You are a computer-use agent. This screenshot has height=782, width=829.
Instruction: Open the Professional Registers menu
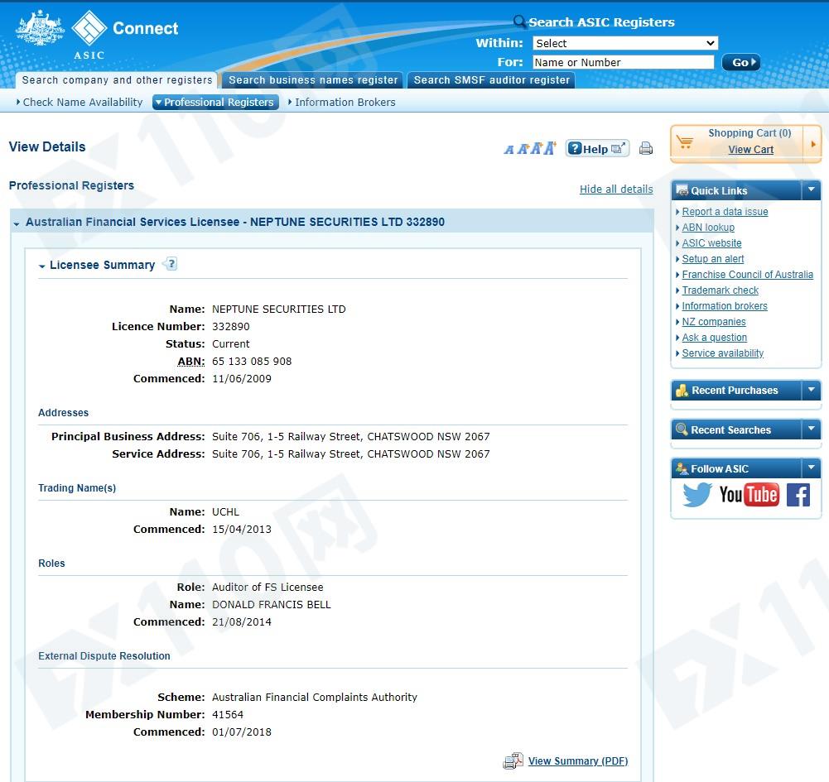click(x=215, y=102)
